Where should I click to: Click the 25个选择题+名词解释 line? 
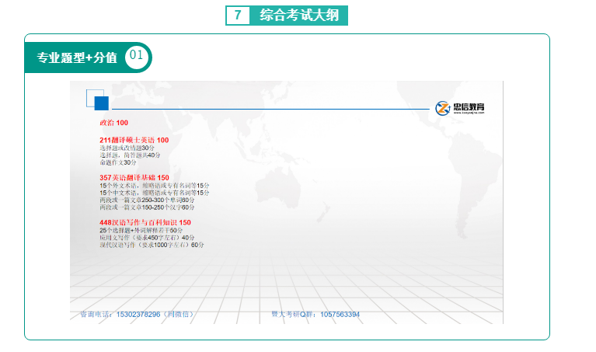pos(141,231)
